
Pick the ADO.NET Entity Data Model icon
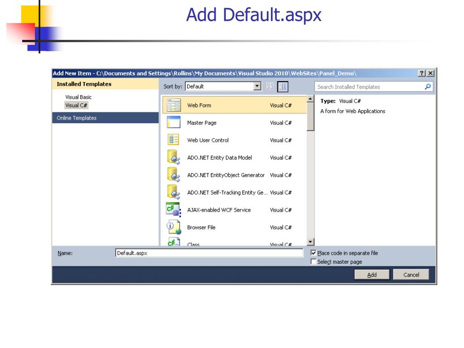click(x=174, y=158)
